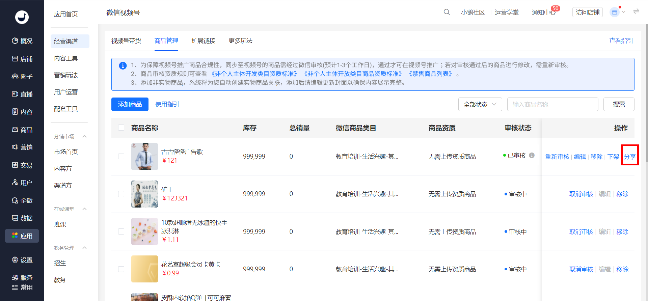The height and width of the screenshot is (301, 648).
Task: Tick the checkbox for 10款超顺滑无冰渣的快手冰淇淋
Action: (x=121, y=231)
